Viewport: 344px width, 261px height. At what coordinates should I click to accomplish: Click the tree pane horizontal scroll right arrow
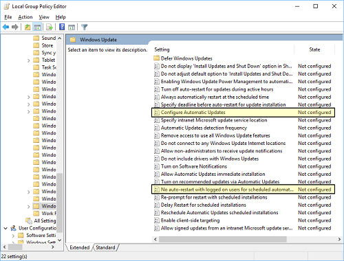point(53,247)
